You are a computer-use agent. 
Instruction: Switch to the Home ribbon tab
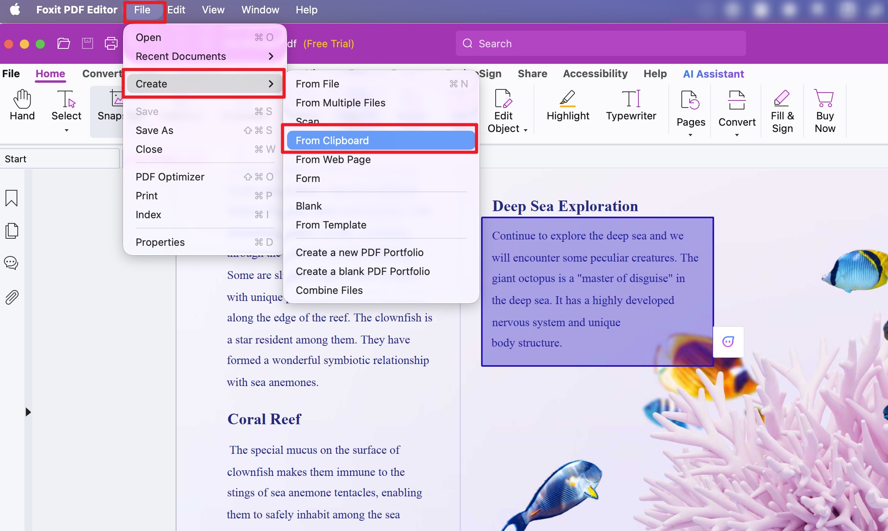click(50, 74)
